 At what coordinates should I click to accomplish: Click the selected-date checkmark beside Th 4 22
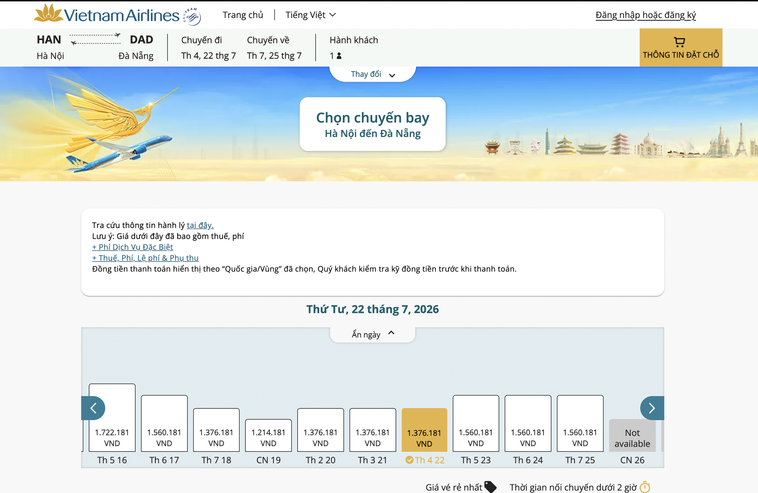click(x=409, y=460)
